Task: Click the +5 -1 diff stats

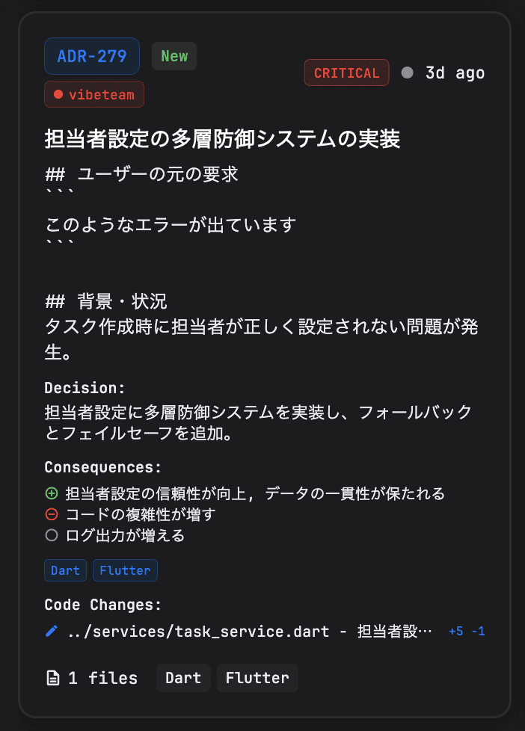Action: tap(467, 632)
